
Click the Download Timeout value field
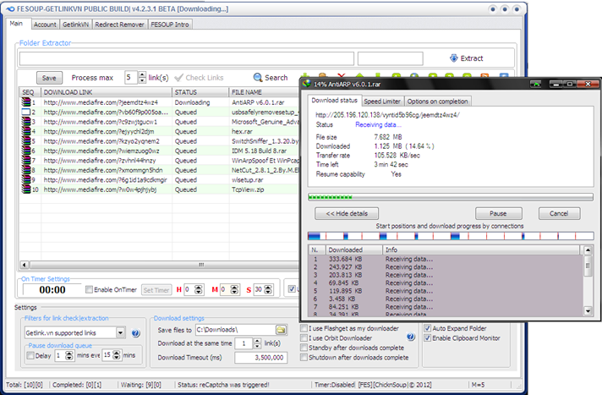[261, 357]
